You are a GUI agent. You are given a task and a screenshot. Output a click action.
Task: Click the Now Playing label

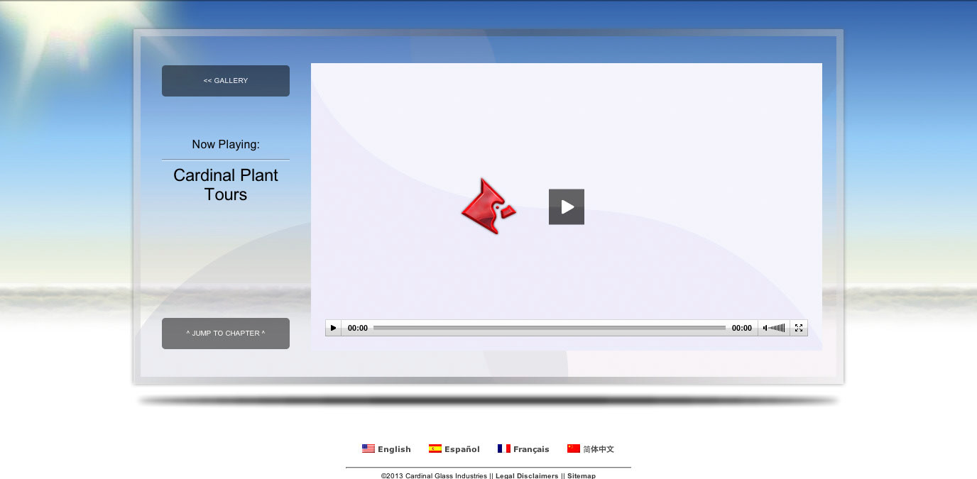click(226, 145)
